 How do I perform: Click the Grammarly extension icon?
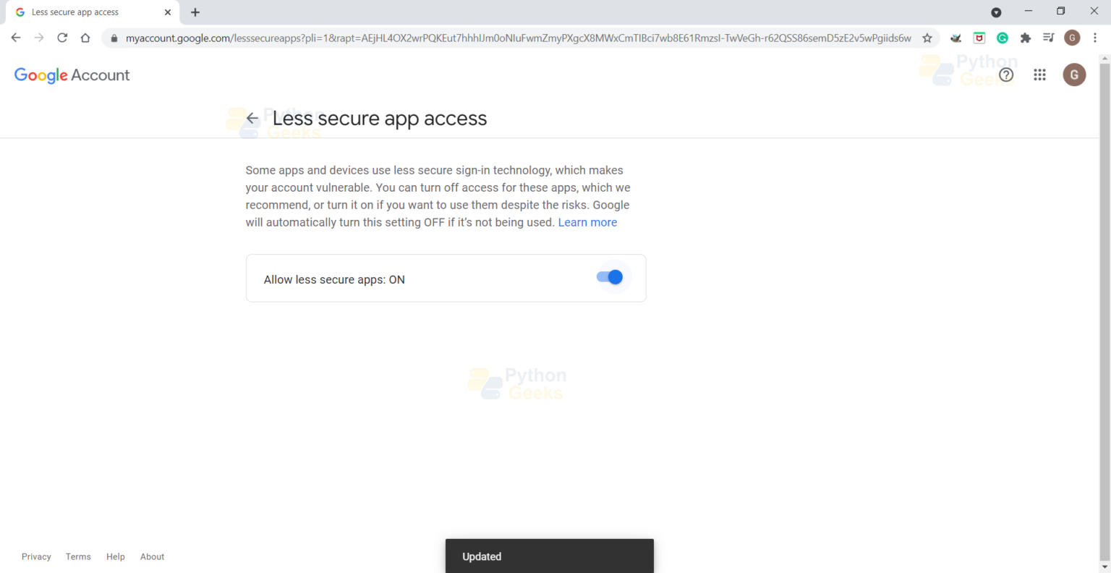[1002, 38]
